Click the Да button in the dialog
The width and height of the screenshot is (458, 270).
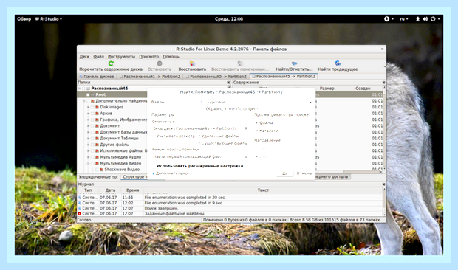point(285,173)
